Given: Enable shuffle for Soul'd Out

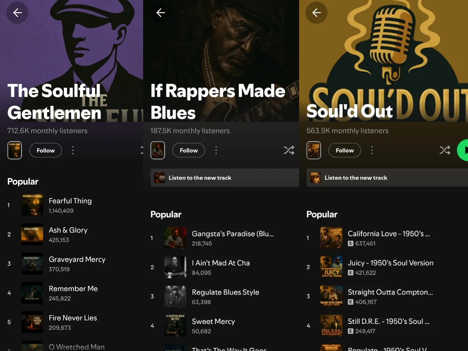Looking at the screenshot, I should 445,150.
